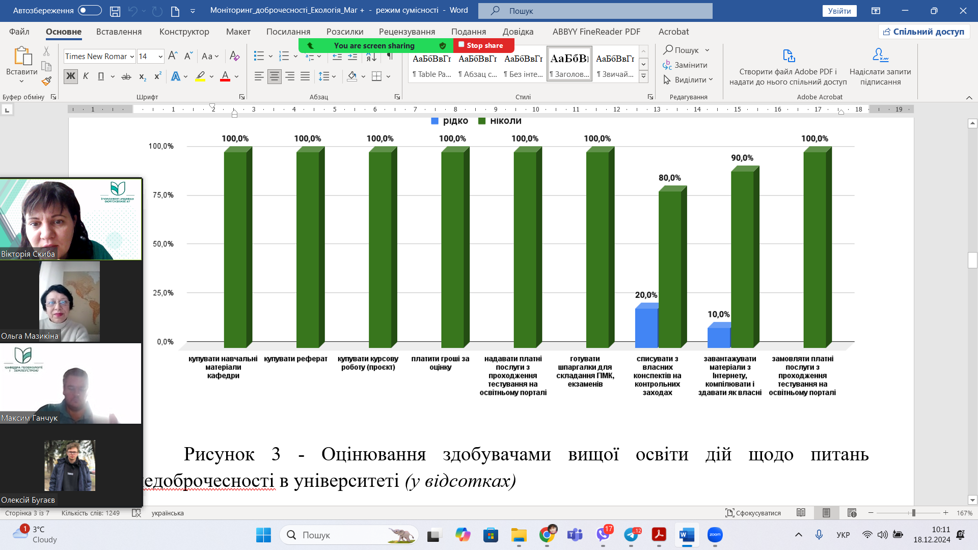Image resolution: width=978 pixels, height=550 pixels.
Task: Click Спільний доступ share button
Action: point(923,32)
